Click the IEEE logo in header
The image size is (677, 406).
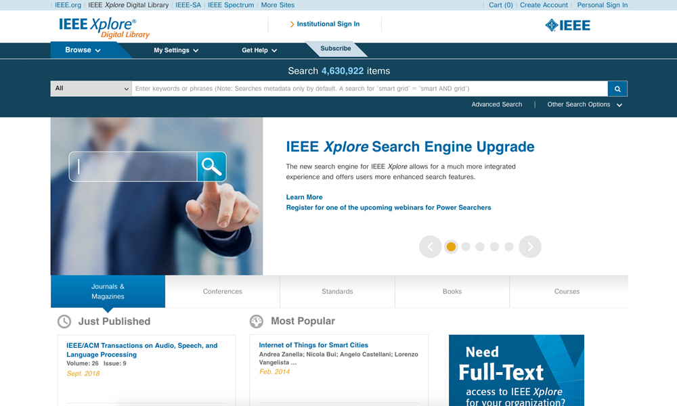[x=567, y=26]
